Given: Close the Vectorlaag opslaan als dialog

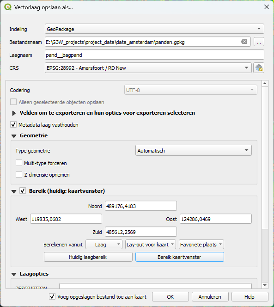Looking at the screenshot, I should (266, 7).
